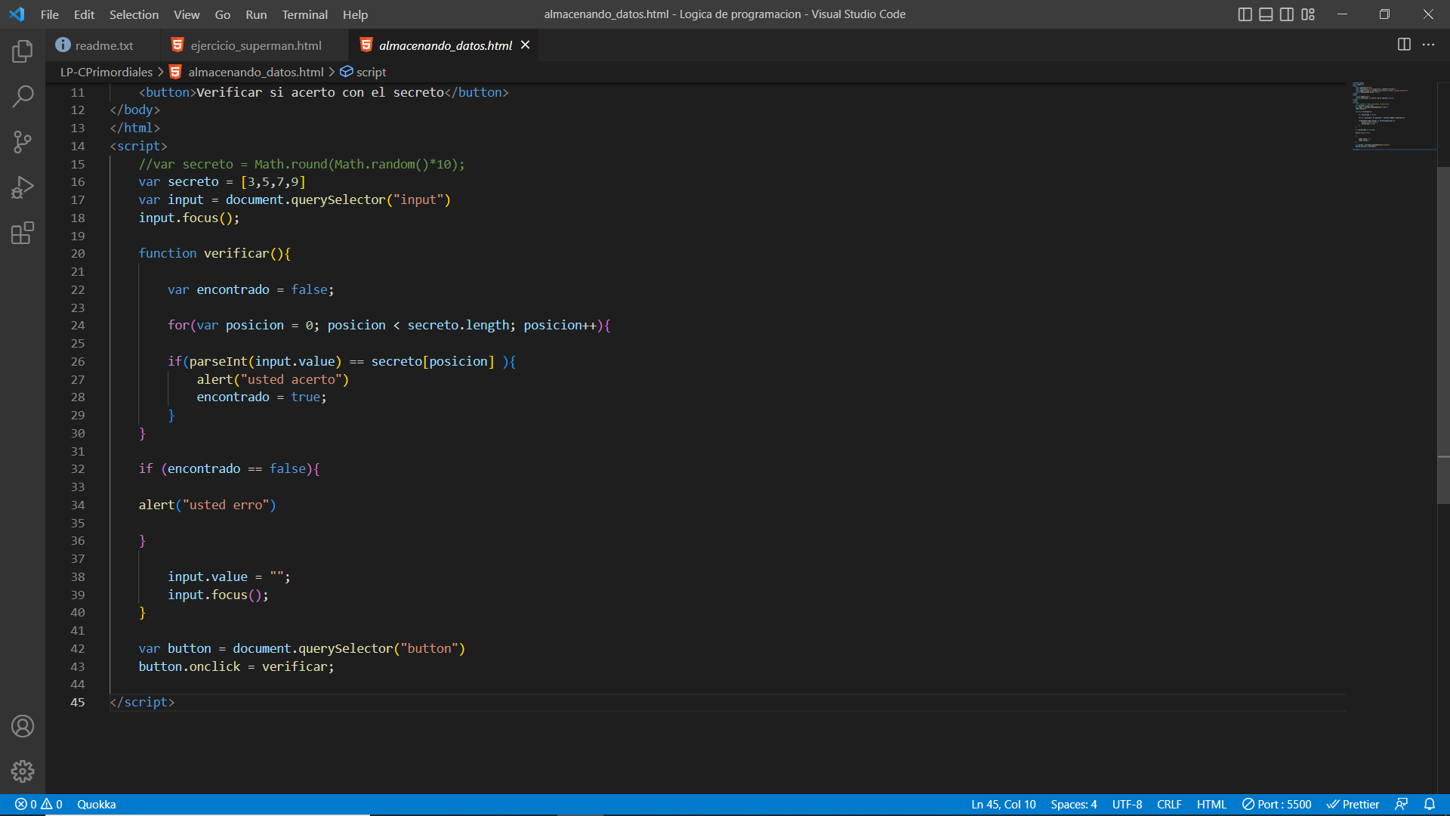Click 'alert("usted erro")' line
The width and height of the screenshot is (1450, 816).
tap(207, 505)
